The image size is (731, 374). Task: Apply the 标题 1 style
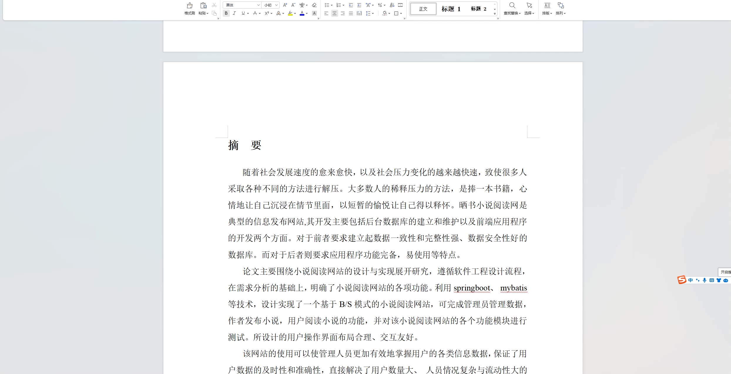tap(451, 9)
